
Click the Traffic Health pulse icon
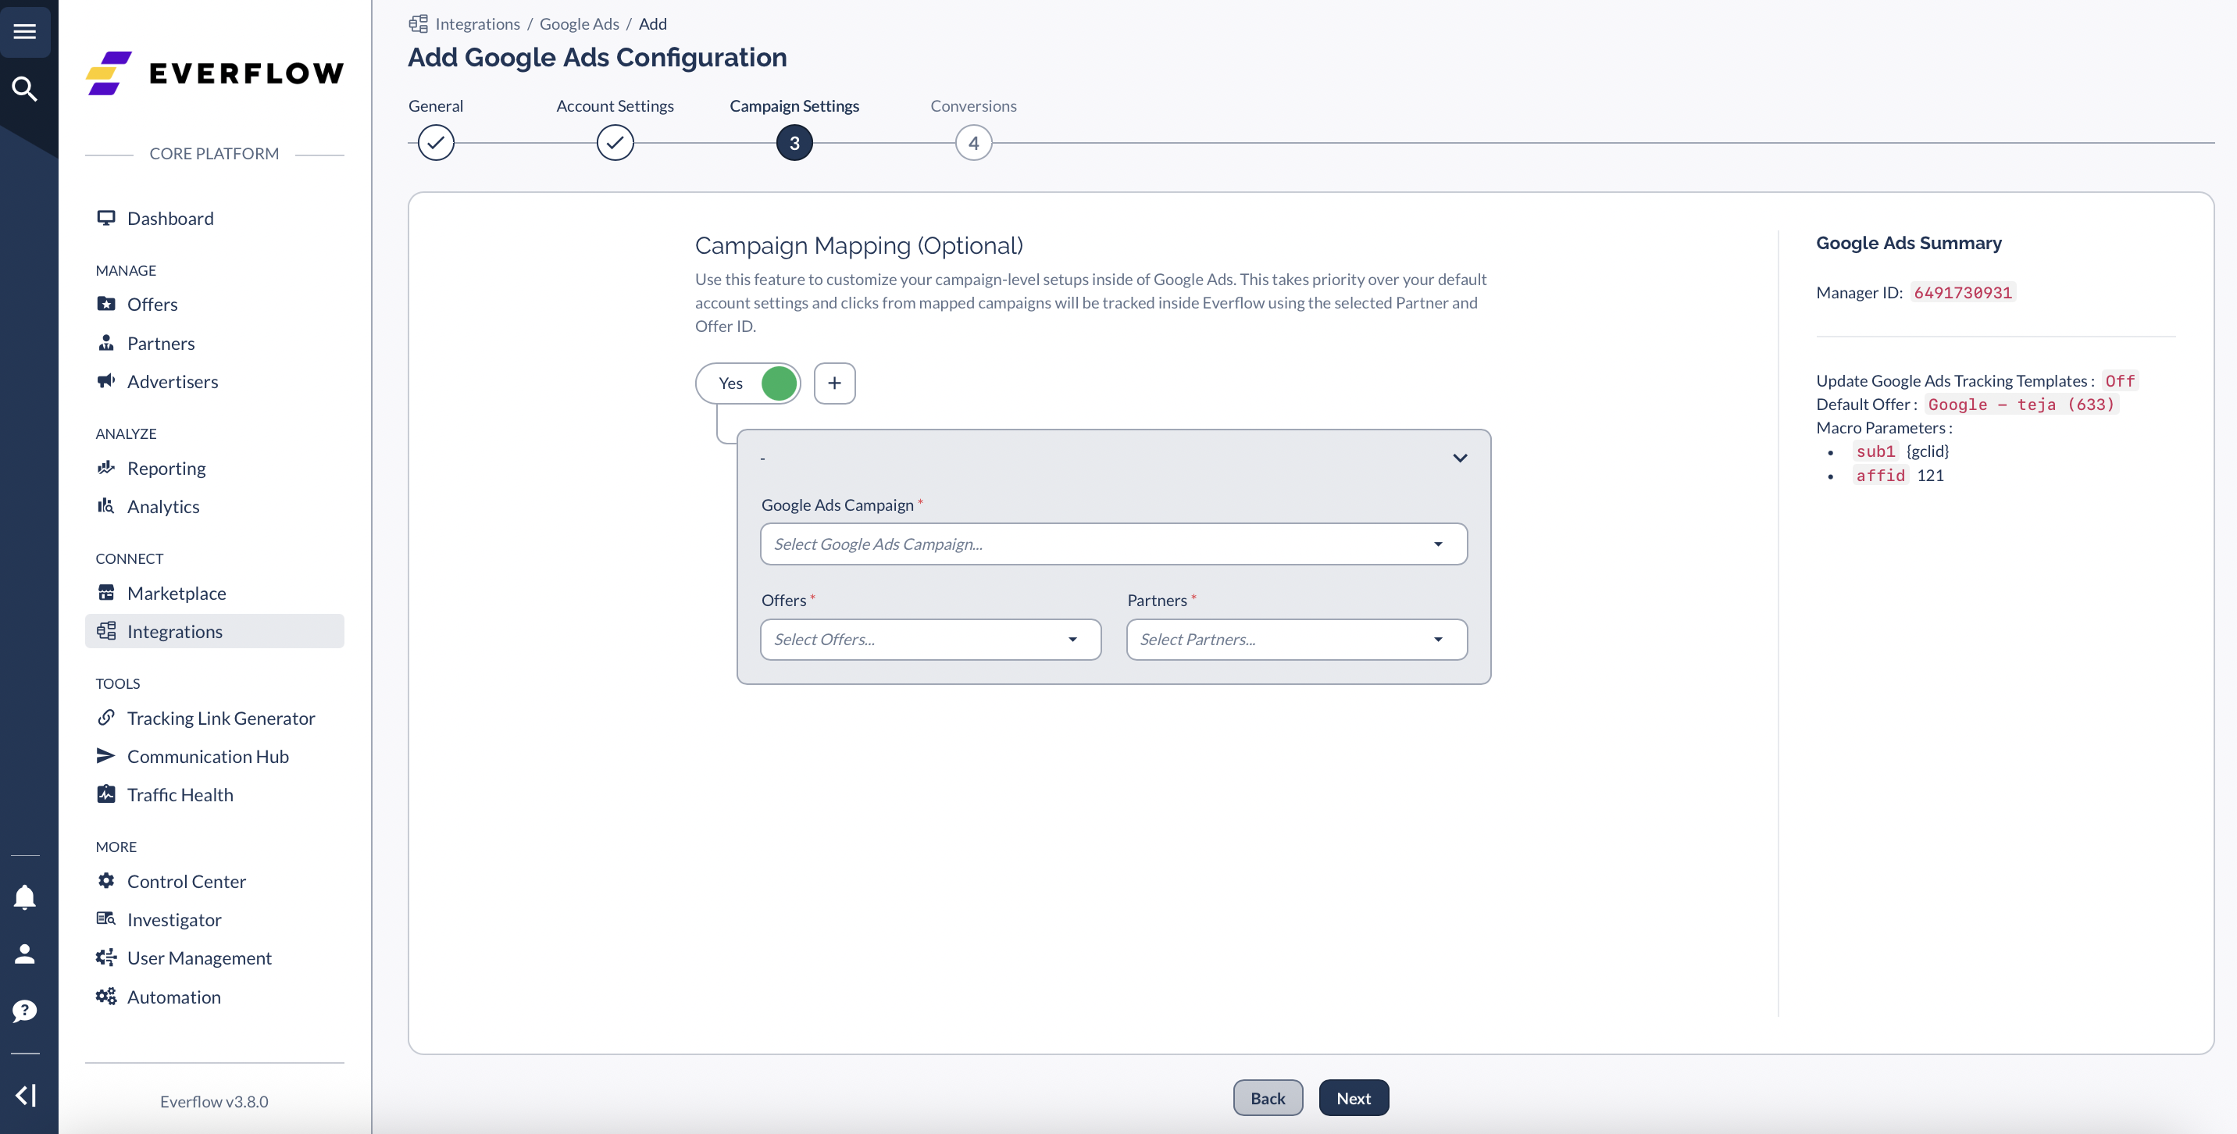point(106,794)
